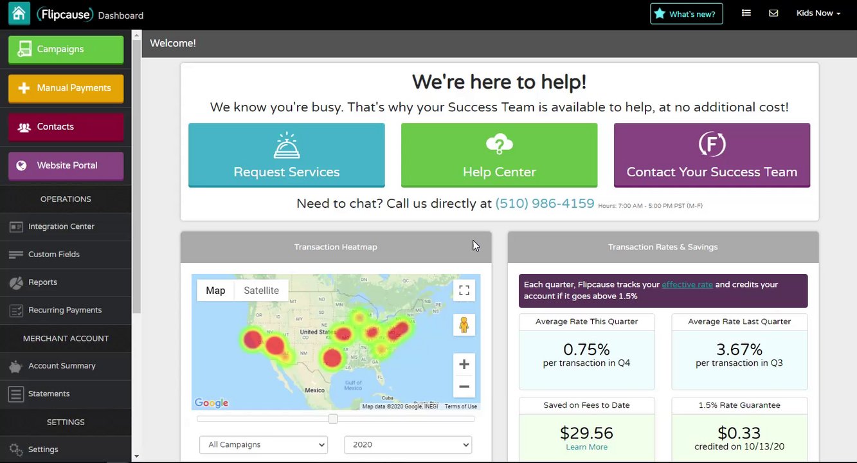
Task: Open Statements in sidebar
Action: pos(66,394)
